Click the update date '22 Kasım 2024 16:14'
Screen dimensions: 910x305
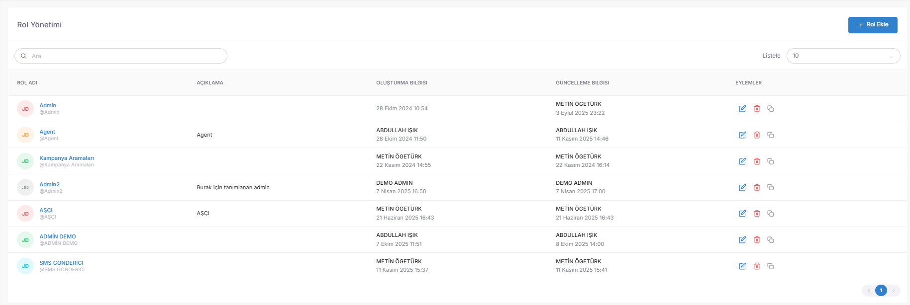(583, 165)
